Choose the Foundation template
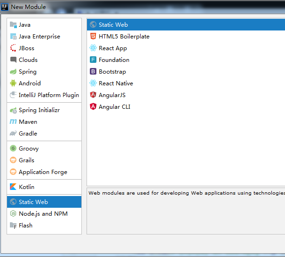 pos(186,60)
